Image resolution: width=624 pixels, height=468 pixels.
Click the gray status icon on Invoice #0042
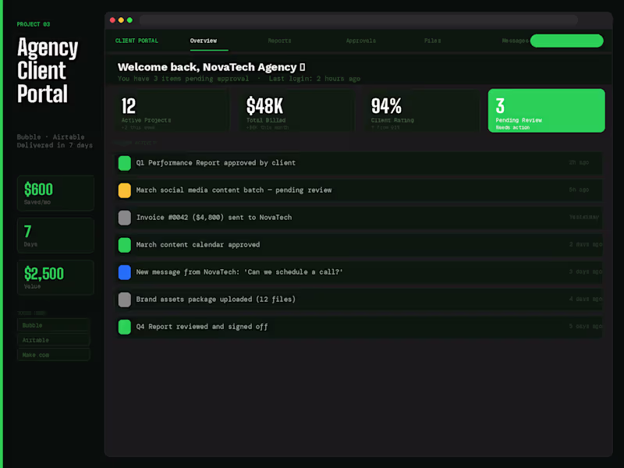pyautogui.click(x=124, y=218)
